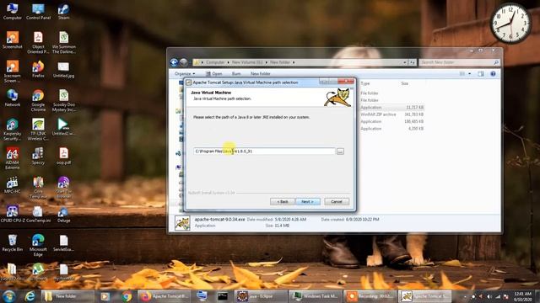Viewport: 540px width, 303px height.
Task: Launch Steam from the desktop
Action: pos(64,11)
